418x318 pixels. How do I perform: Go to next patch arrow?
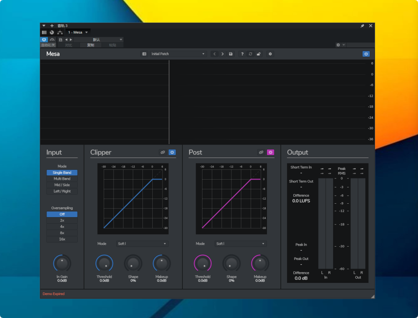(x=222, y=54)
